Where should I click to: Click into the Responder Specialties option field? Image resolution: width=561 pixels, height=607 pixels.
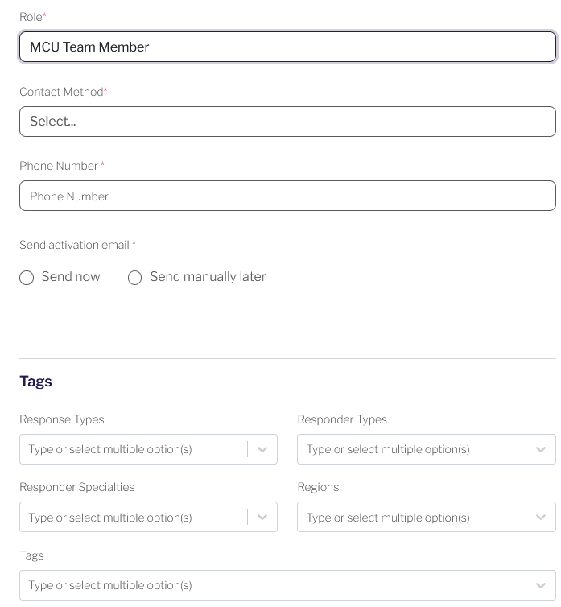pyautogui.click(x=148, y=517)
